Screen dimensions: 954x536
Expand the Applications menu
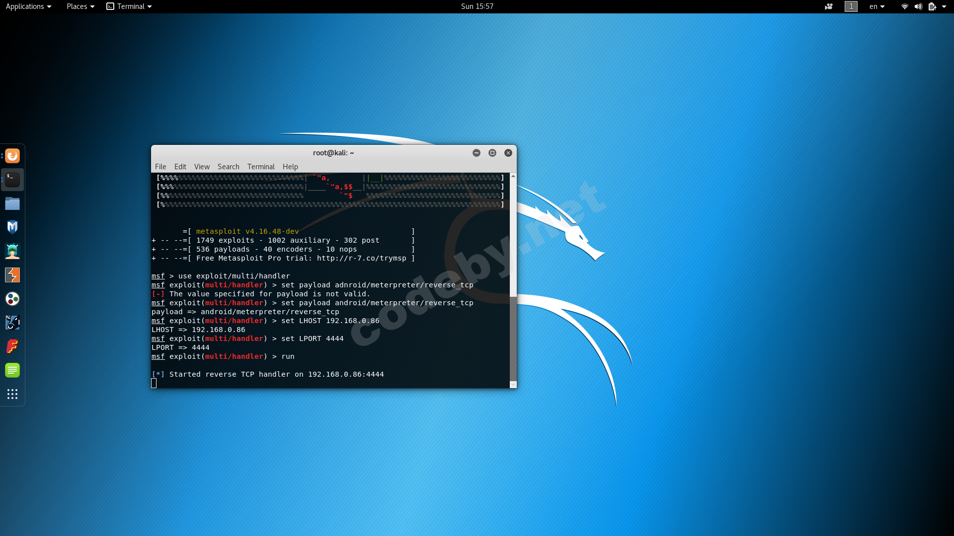tap(28, 6)
